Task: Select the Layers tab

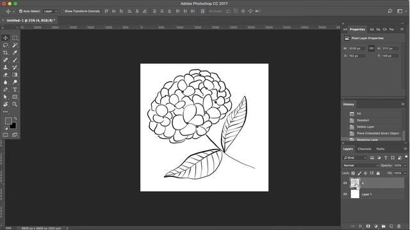Action: click(348, 149)
